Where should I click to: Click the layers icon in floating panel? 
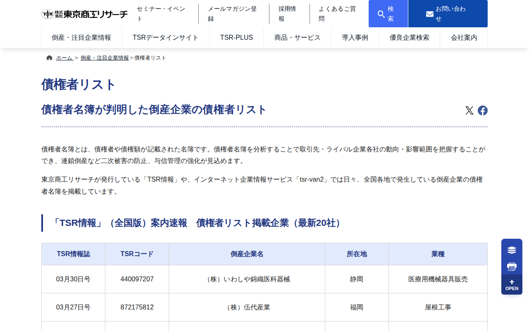[x=512, y=250]
